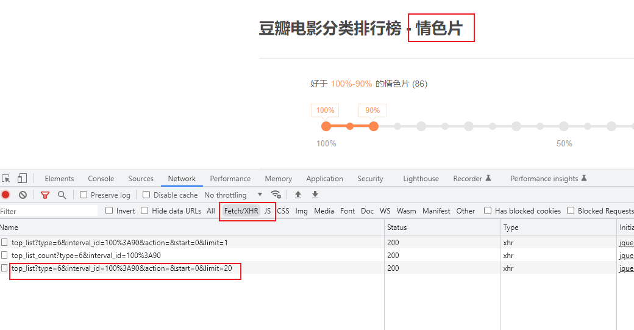Export HAR file download arrow icon
Image resolution: width=634 pixels, height=330 pixels.
(315, 195)
